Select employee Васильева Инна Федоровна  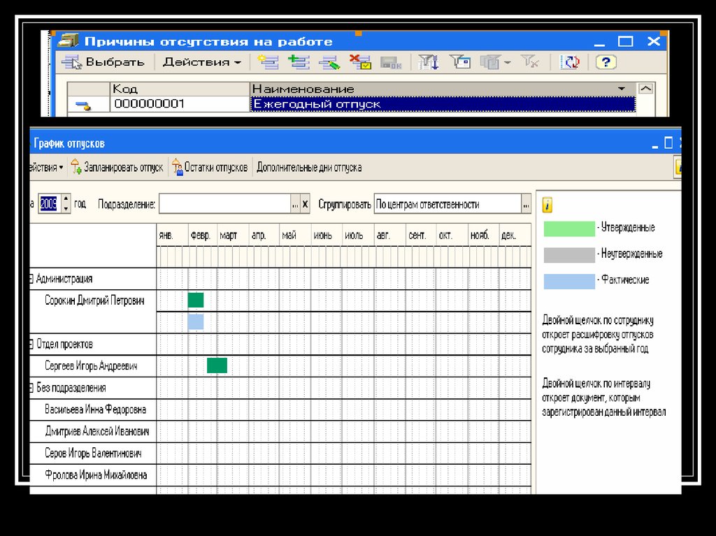click(x=95, y=410)
